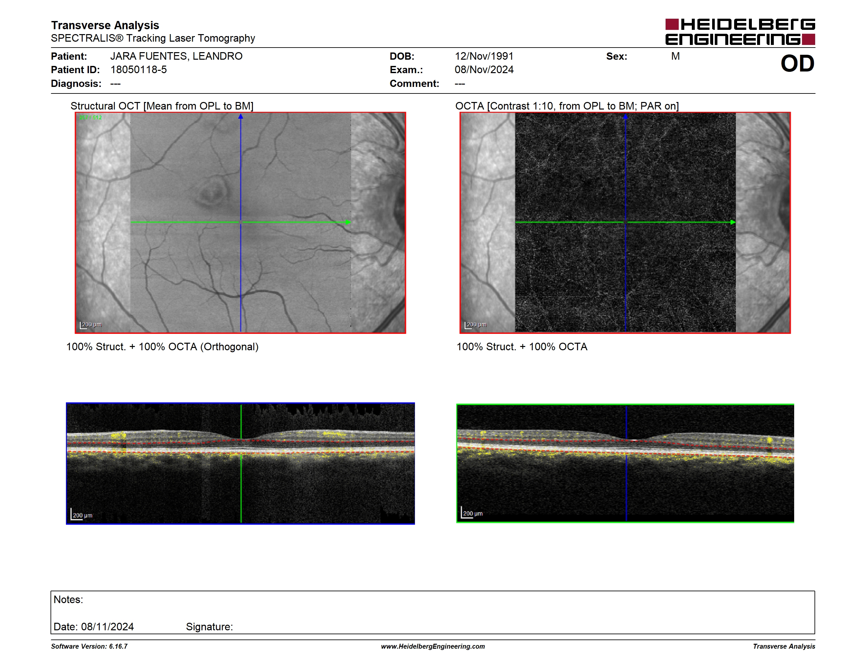Select the Structural OCT en-face image

click(x=240, y=223)
